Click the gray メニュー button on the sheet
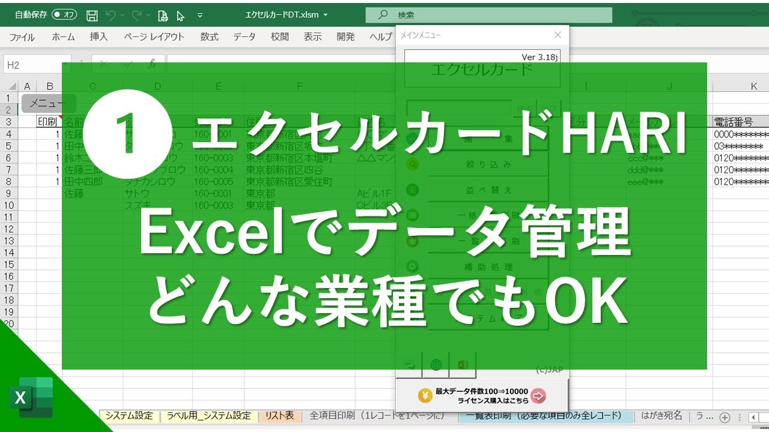The height and width of the screenshot is (432, 769). (49, 103)
